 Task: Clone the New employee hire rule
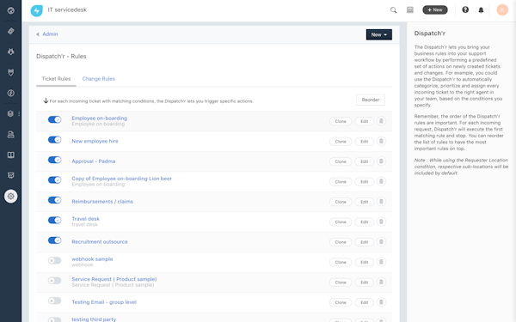(x=341, y=142)
